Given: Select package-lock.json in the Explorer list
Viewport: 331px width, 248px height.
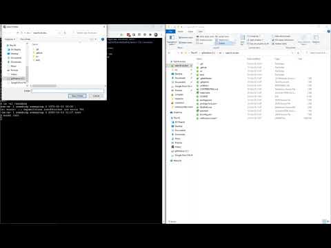Looking at the screenshot, I should pyautogui.click(x=208, y=103).
